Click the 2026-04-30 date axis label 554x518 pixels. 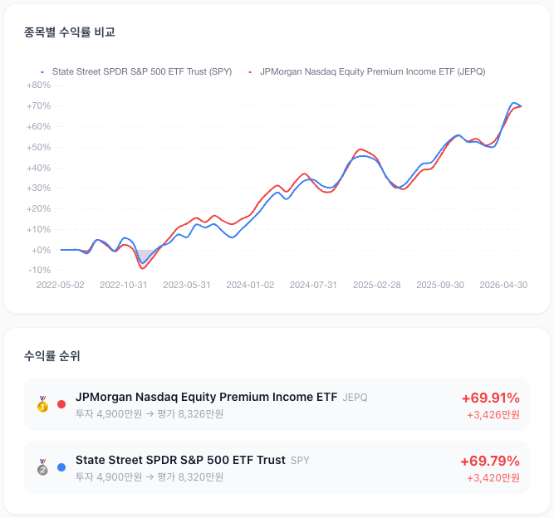pos(503,285)
